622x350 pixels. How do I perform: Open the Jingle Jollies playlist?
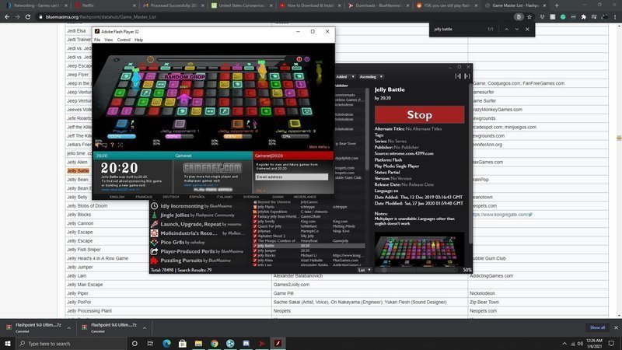click(x=197, y=215)
